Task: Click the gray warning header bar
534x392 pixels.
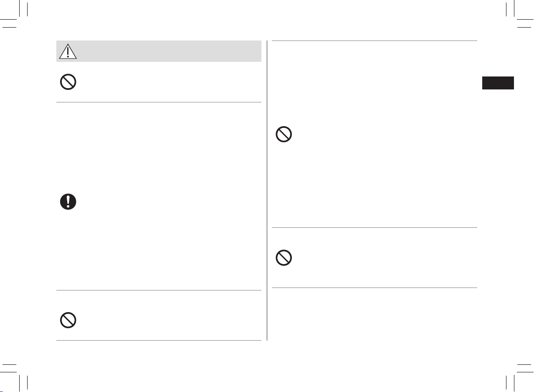Action: [159, 51]
